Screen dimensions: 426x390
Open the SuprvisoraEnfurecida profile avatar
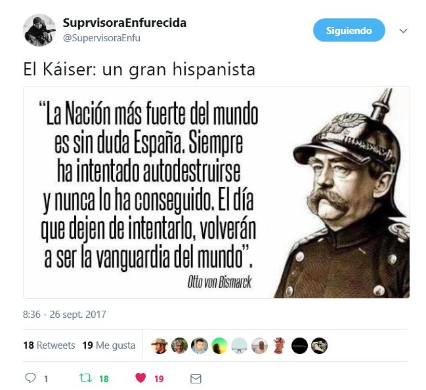coord(39,30)
